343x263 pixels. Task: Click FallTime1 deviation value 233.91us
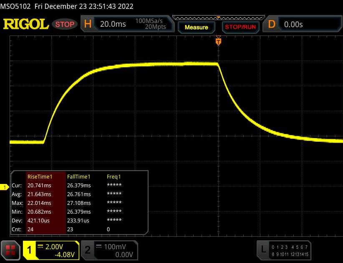[78, 220]
